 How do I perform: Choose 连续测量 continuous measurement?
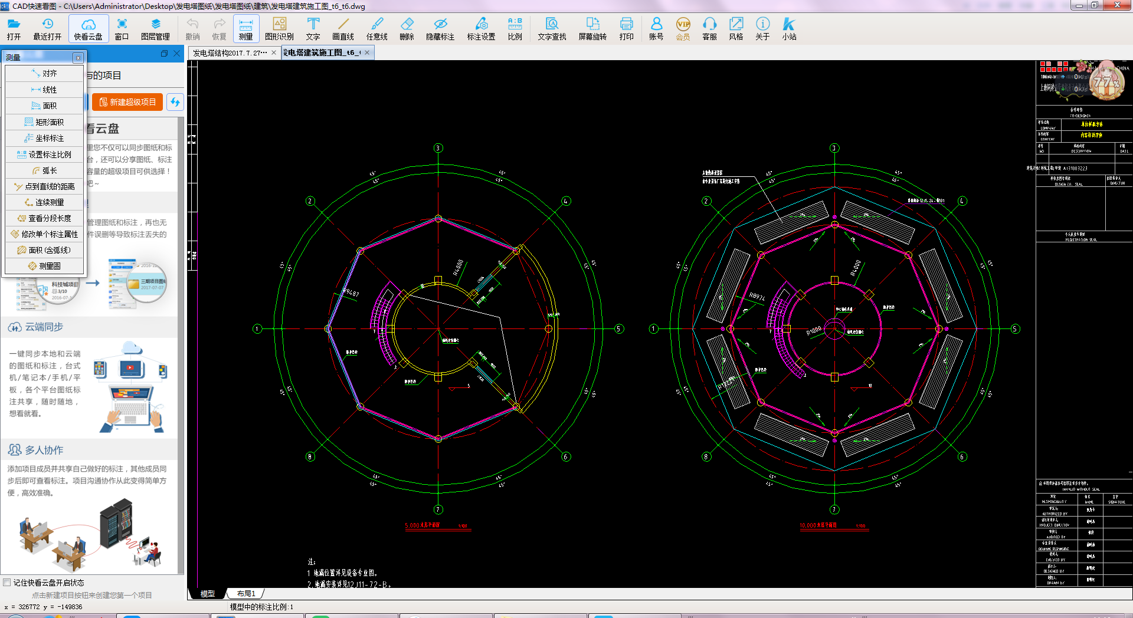44,202
